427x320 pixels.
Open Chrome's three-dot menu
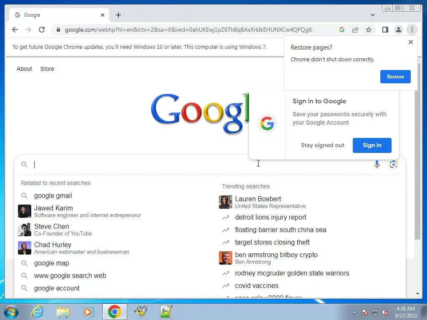click(412, 30)
